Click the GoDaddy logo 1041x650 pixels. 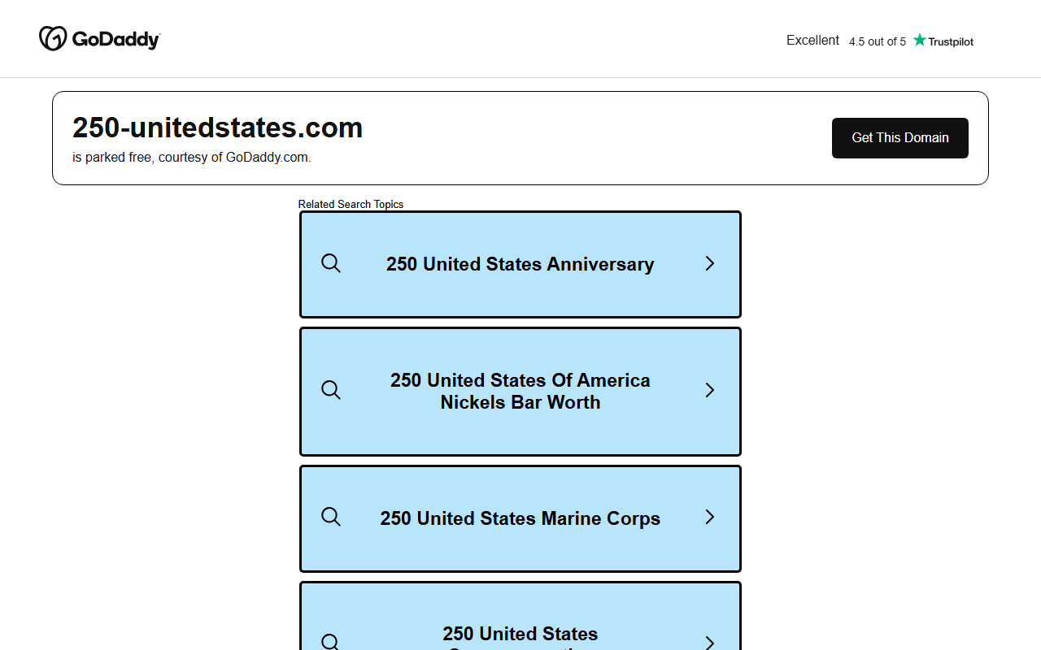point(99,38)
